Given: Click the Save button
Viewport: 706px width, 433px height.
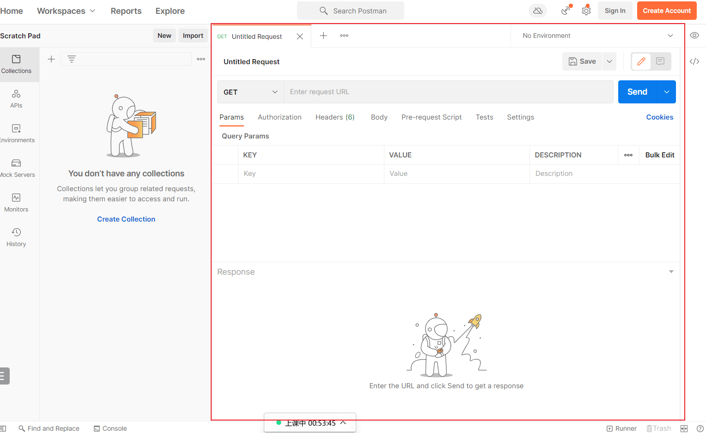Looking at the screenshot, I should click(582, 61).
